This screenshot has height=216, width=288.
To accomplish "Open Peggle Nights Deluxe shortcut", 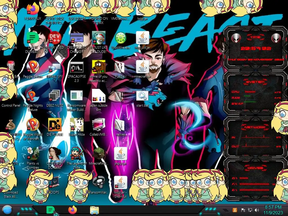I will coord(33,96).
